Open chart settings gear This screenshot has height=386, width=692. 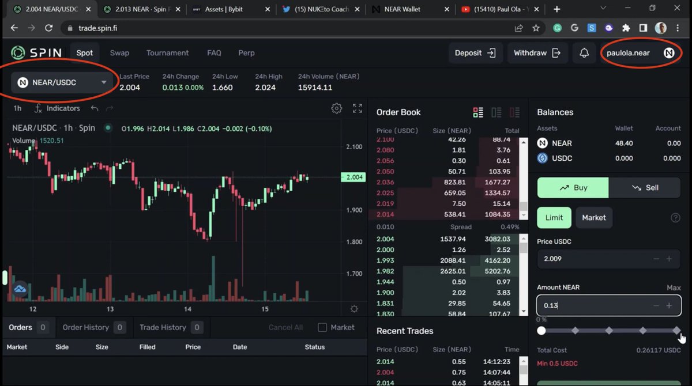(x=337, y=108)
